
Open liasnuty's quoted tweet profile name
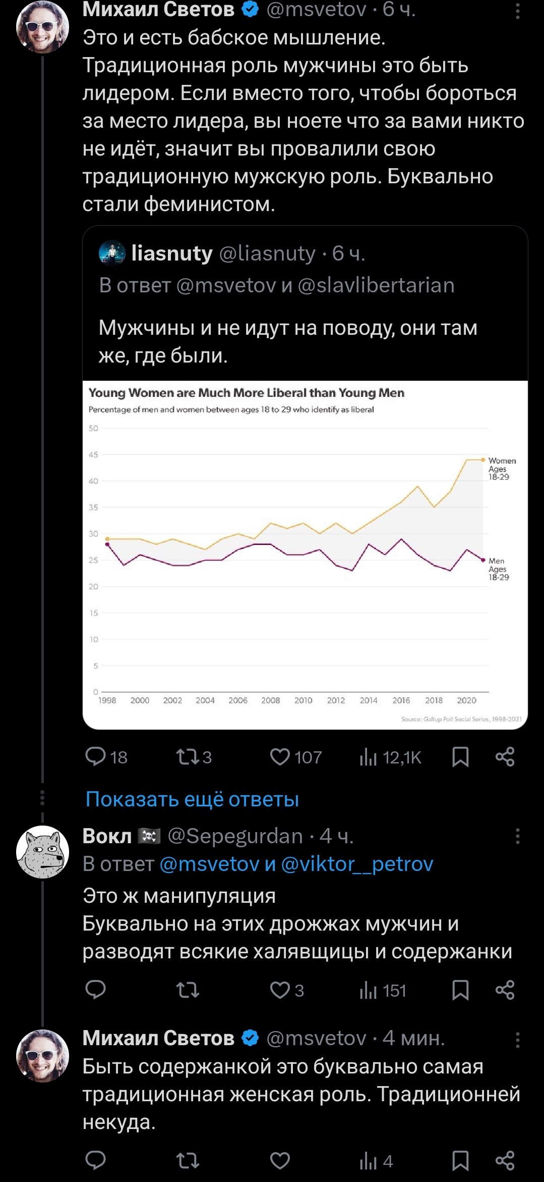[172, 253]
